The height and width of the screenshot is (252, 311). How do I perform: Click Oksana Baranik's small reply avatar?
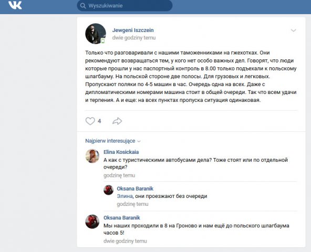coord(109,190)
